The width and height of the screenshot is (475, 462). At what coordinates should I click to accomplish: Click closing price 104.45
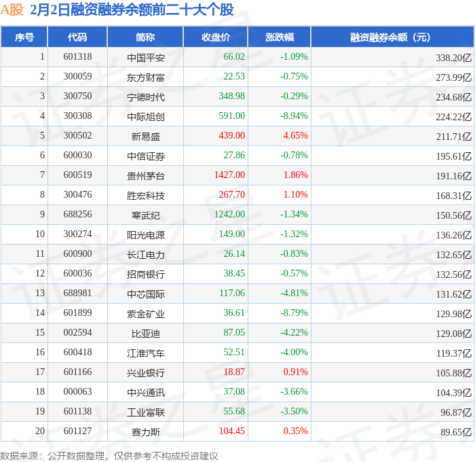[x=232, y=431]
